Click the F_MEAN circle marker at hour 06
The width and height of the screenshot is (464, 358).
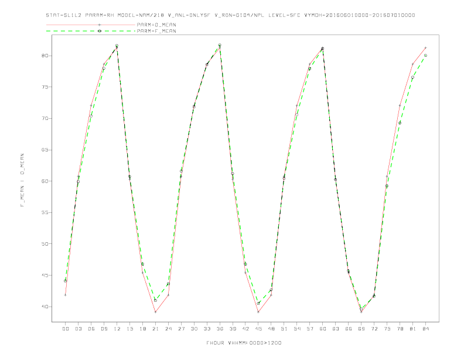(x=91, y=116)
